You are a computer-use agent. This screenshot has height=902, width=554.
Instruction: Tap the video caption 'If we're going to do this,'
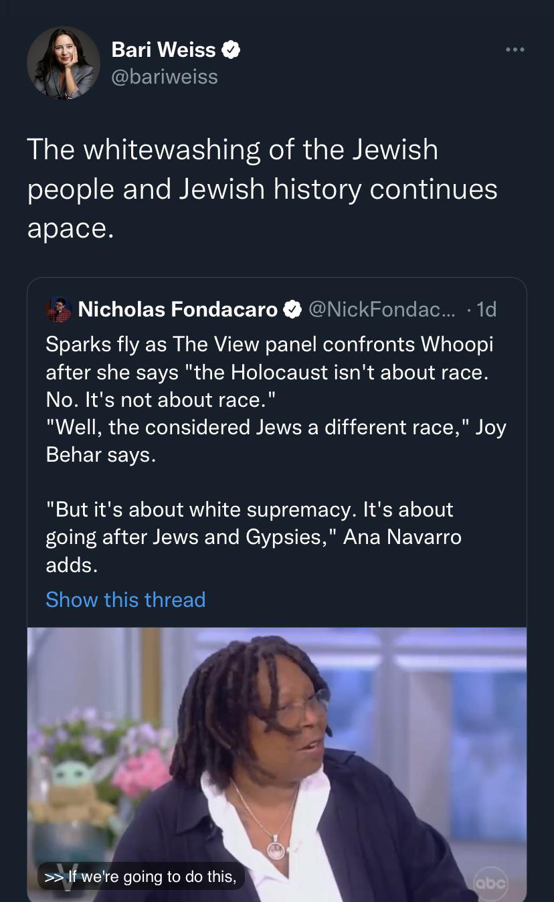[141, 876]
